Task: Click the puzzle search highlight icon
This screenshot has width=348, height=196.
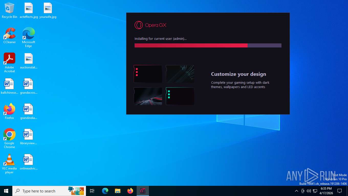Action: pos(76,191)
